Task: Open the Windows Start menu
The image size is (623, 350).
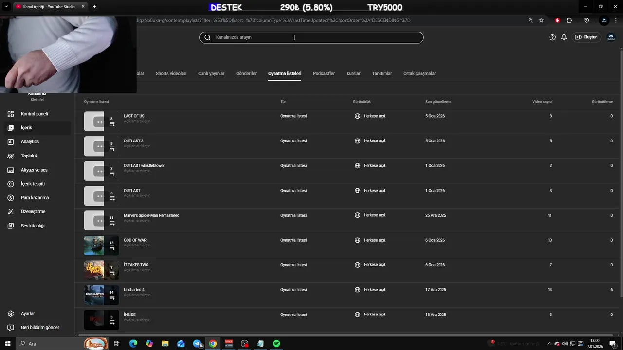Action: point(7,344)
